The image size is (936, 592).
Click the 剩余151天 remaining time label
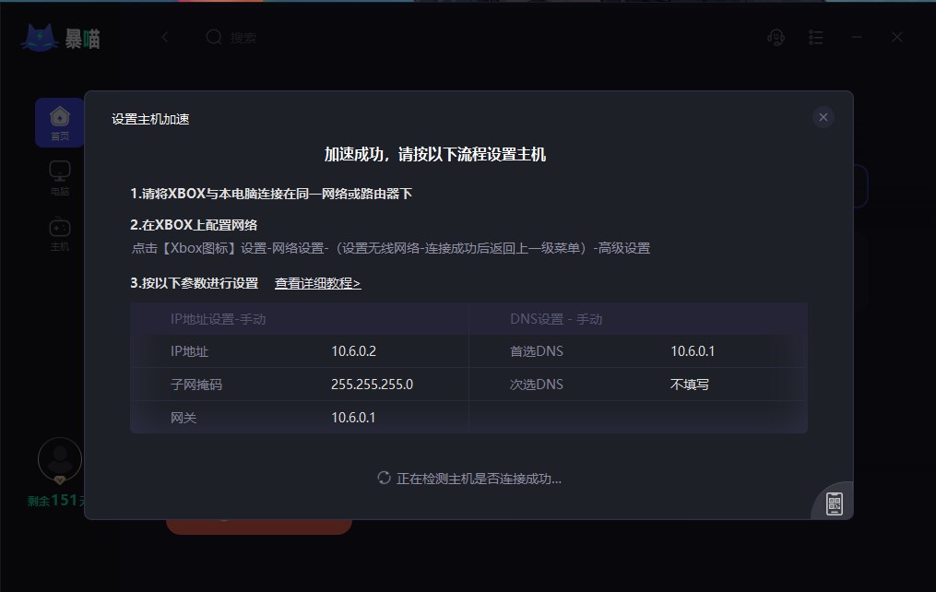(x=56, y=500)
